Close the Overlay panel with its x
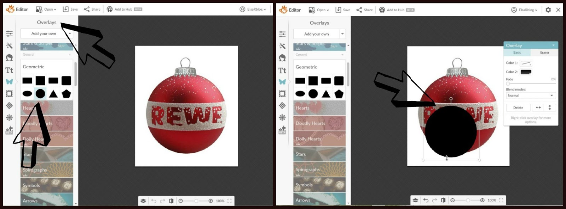Viewport: 566px width, 209px height. click(x=554, y=45)
